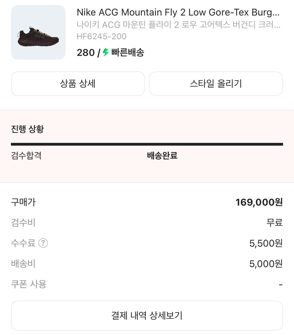This screenshot has height=335, width=294.
Task: Click the 빠른배송 label text
Action: point(128,53)
